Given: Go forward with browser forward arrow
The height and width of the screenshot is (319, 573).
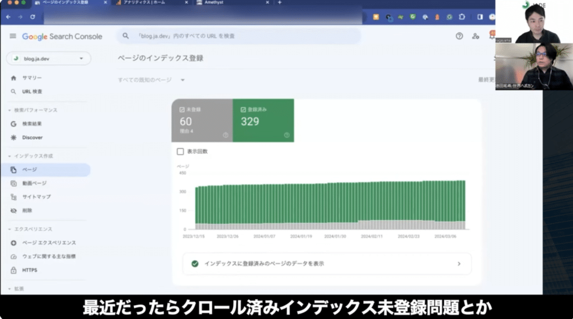Looking at the screenshot, I should tap(20, 17).
